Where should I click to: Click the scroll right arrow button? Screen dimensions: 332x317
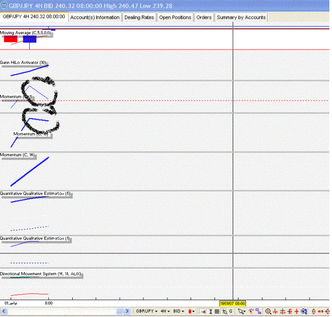click(127, 311)
